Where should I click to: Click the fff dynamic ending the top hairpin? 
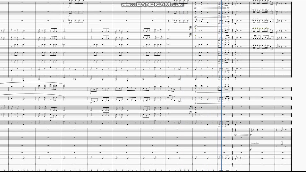point(228,8)
